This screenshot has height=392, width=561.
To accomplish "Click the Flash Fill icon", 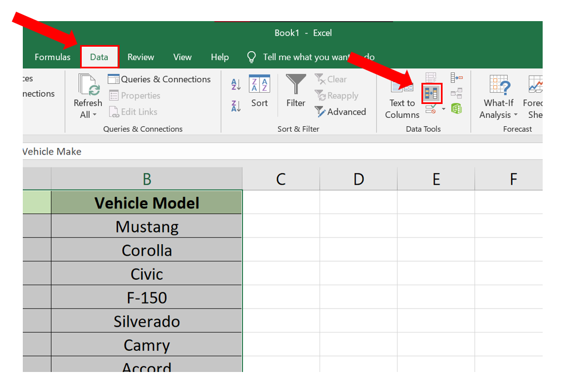I will [431, 77].
